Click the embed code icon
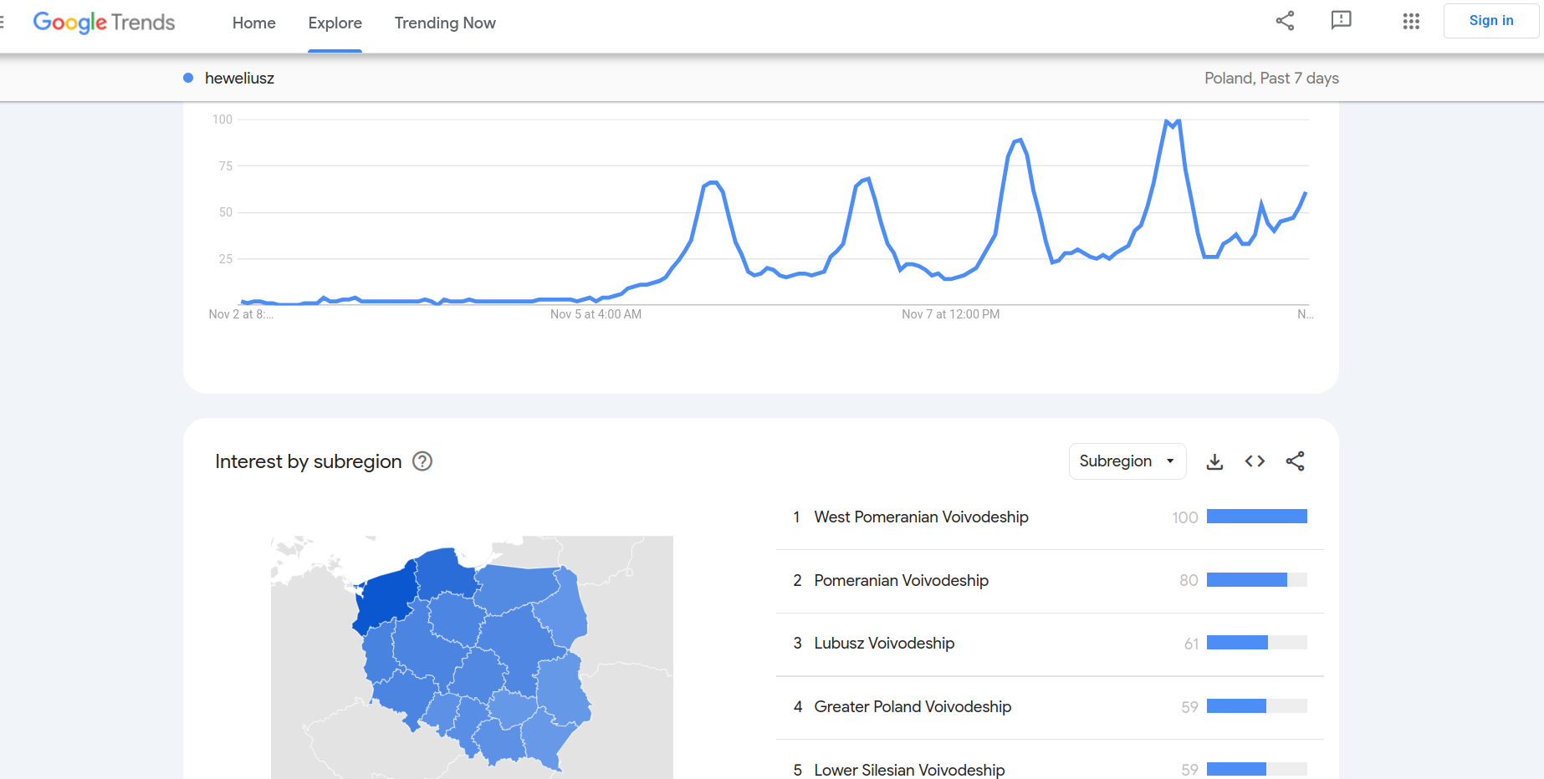The image size is (1544, 779). pyautogui.click(x=1255, y=461)
